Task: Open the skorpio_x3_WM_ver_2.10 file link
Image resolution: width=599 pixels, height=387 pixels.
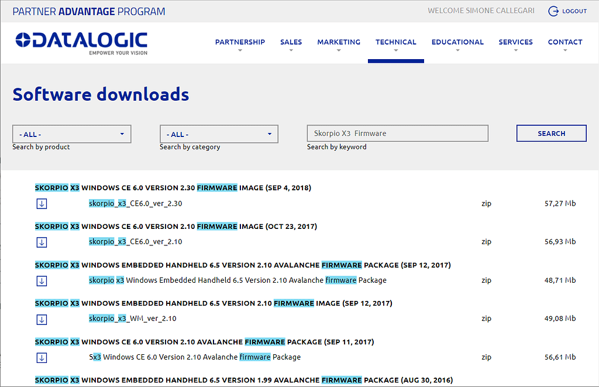Action: 132,320
